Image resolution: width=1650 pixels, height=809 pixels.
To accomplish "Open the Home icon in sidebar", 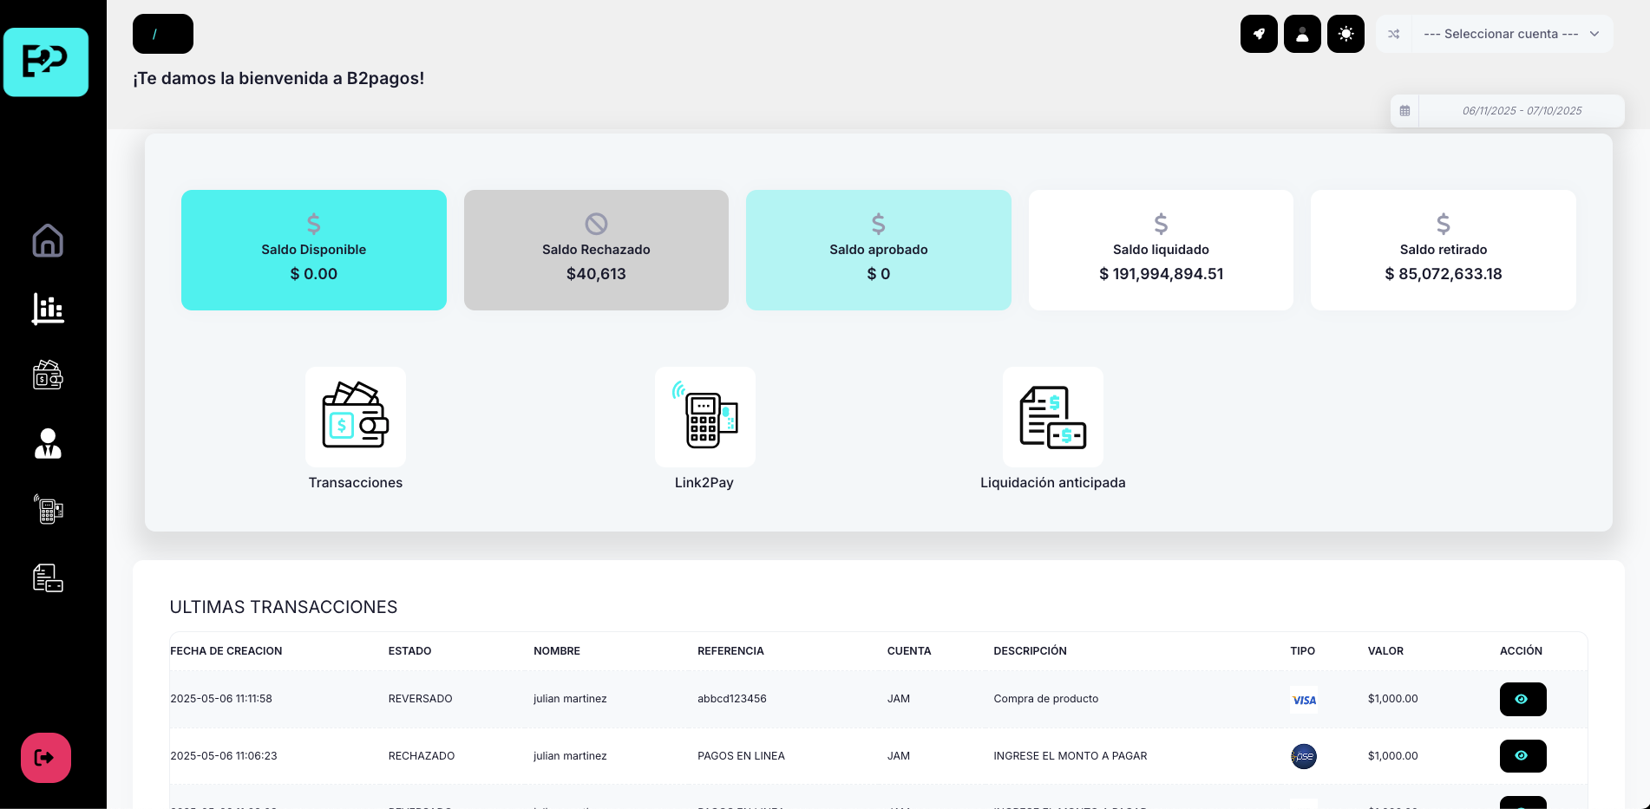I will tap(48, 240).
